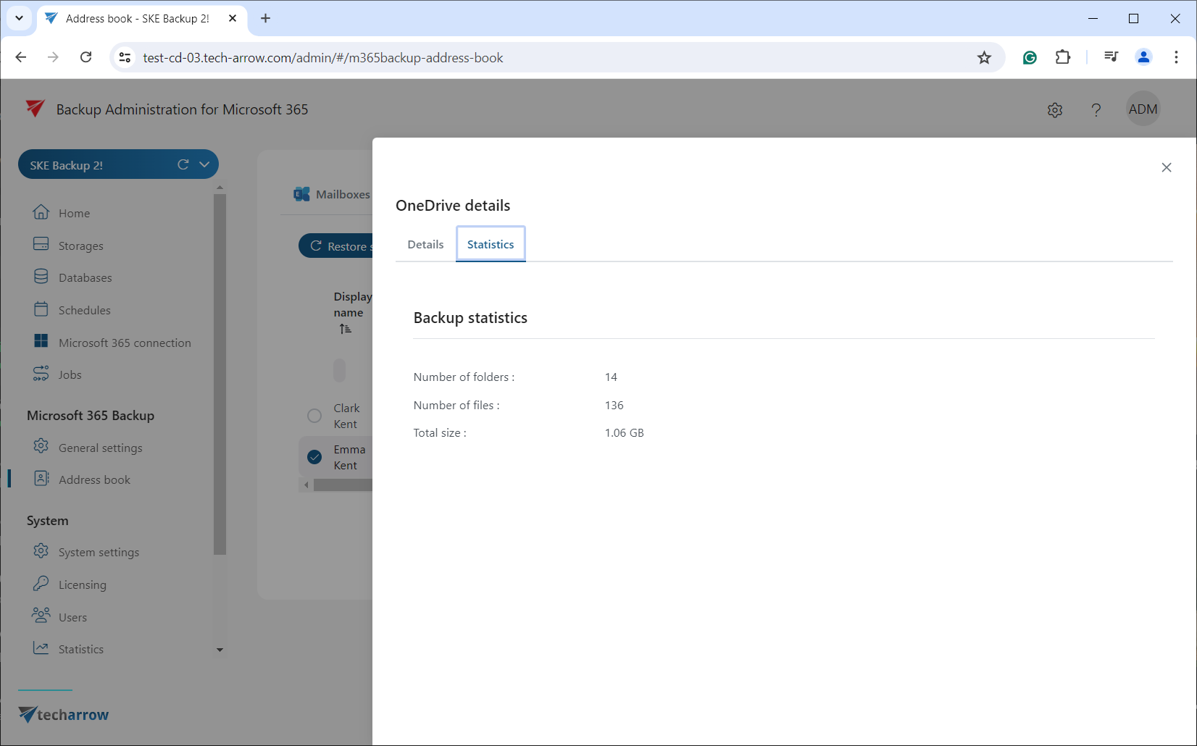Viewport: 1197px width, 746px height.
Task: Click the Schedules calendar icon
Action: 41,309
